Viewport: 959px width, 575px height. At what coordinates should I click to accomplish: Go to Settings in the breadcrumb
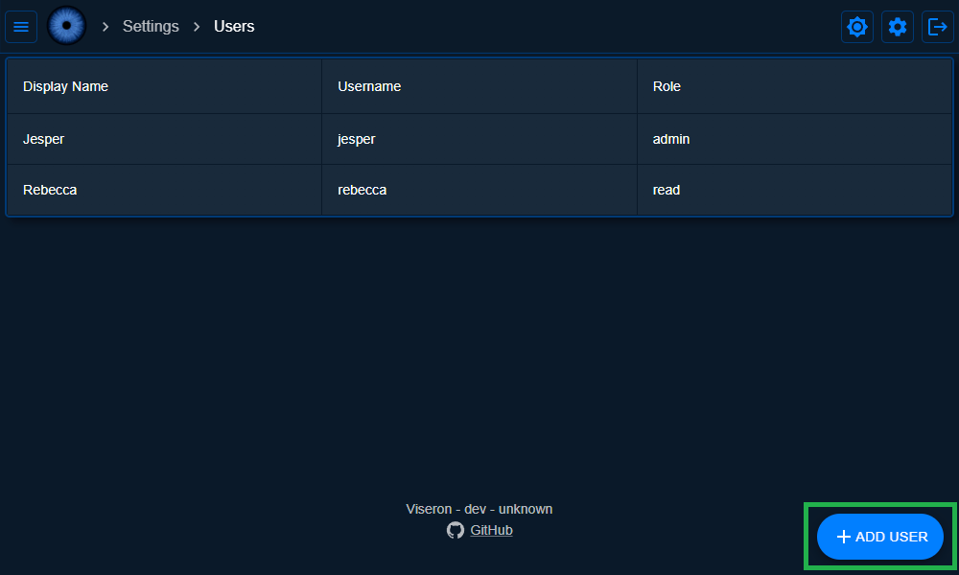click(151, 27)
